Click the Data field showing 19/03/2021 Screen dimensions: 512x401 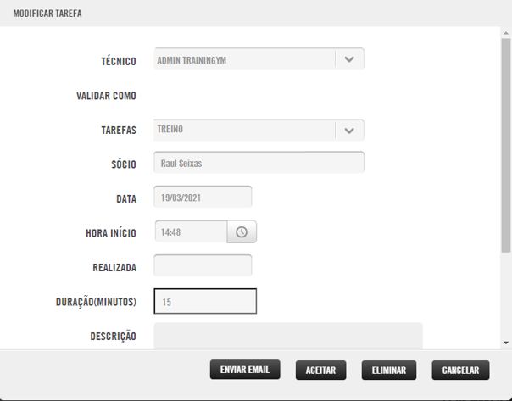[x=203, y=197]
